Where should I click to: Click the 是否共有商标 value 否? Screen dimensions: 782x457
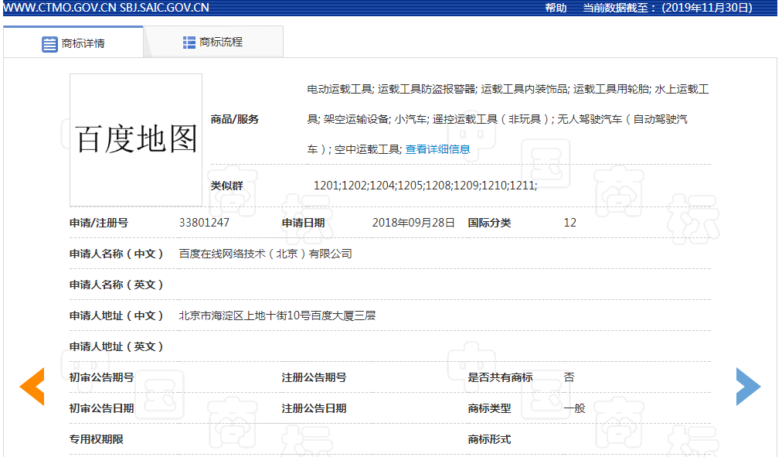569,377
